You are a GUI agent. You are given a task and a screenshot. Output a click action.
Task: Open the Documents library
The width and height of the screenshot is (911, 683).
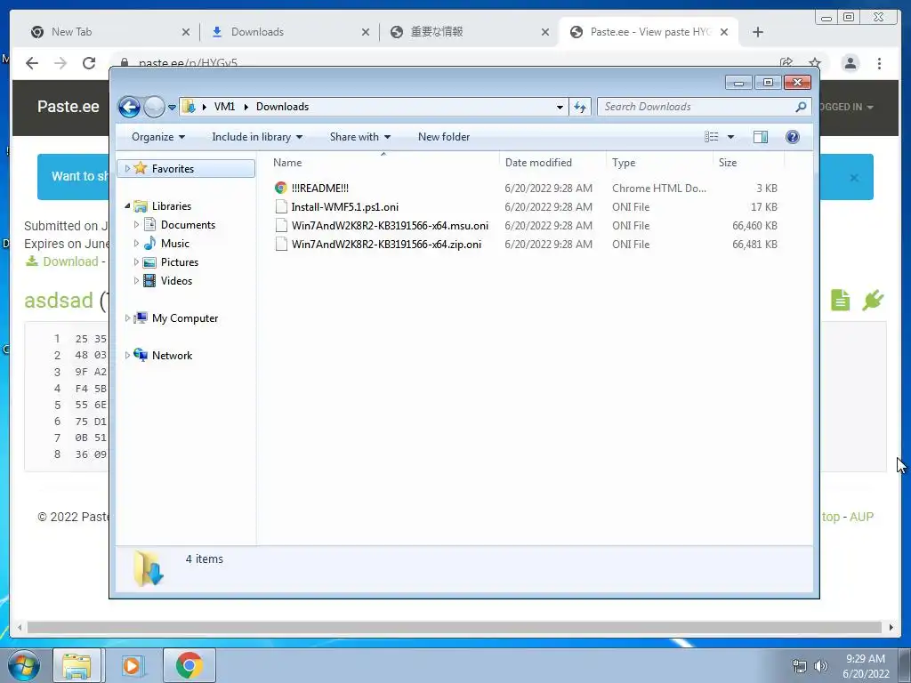click(x=188, y=225)
